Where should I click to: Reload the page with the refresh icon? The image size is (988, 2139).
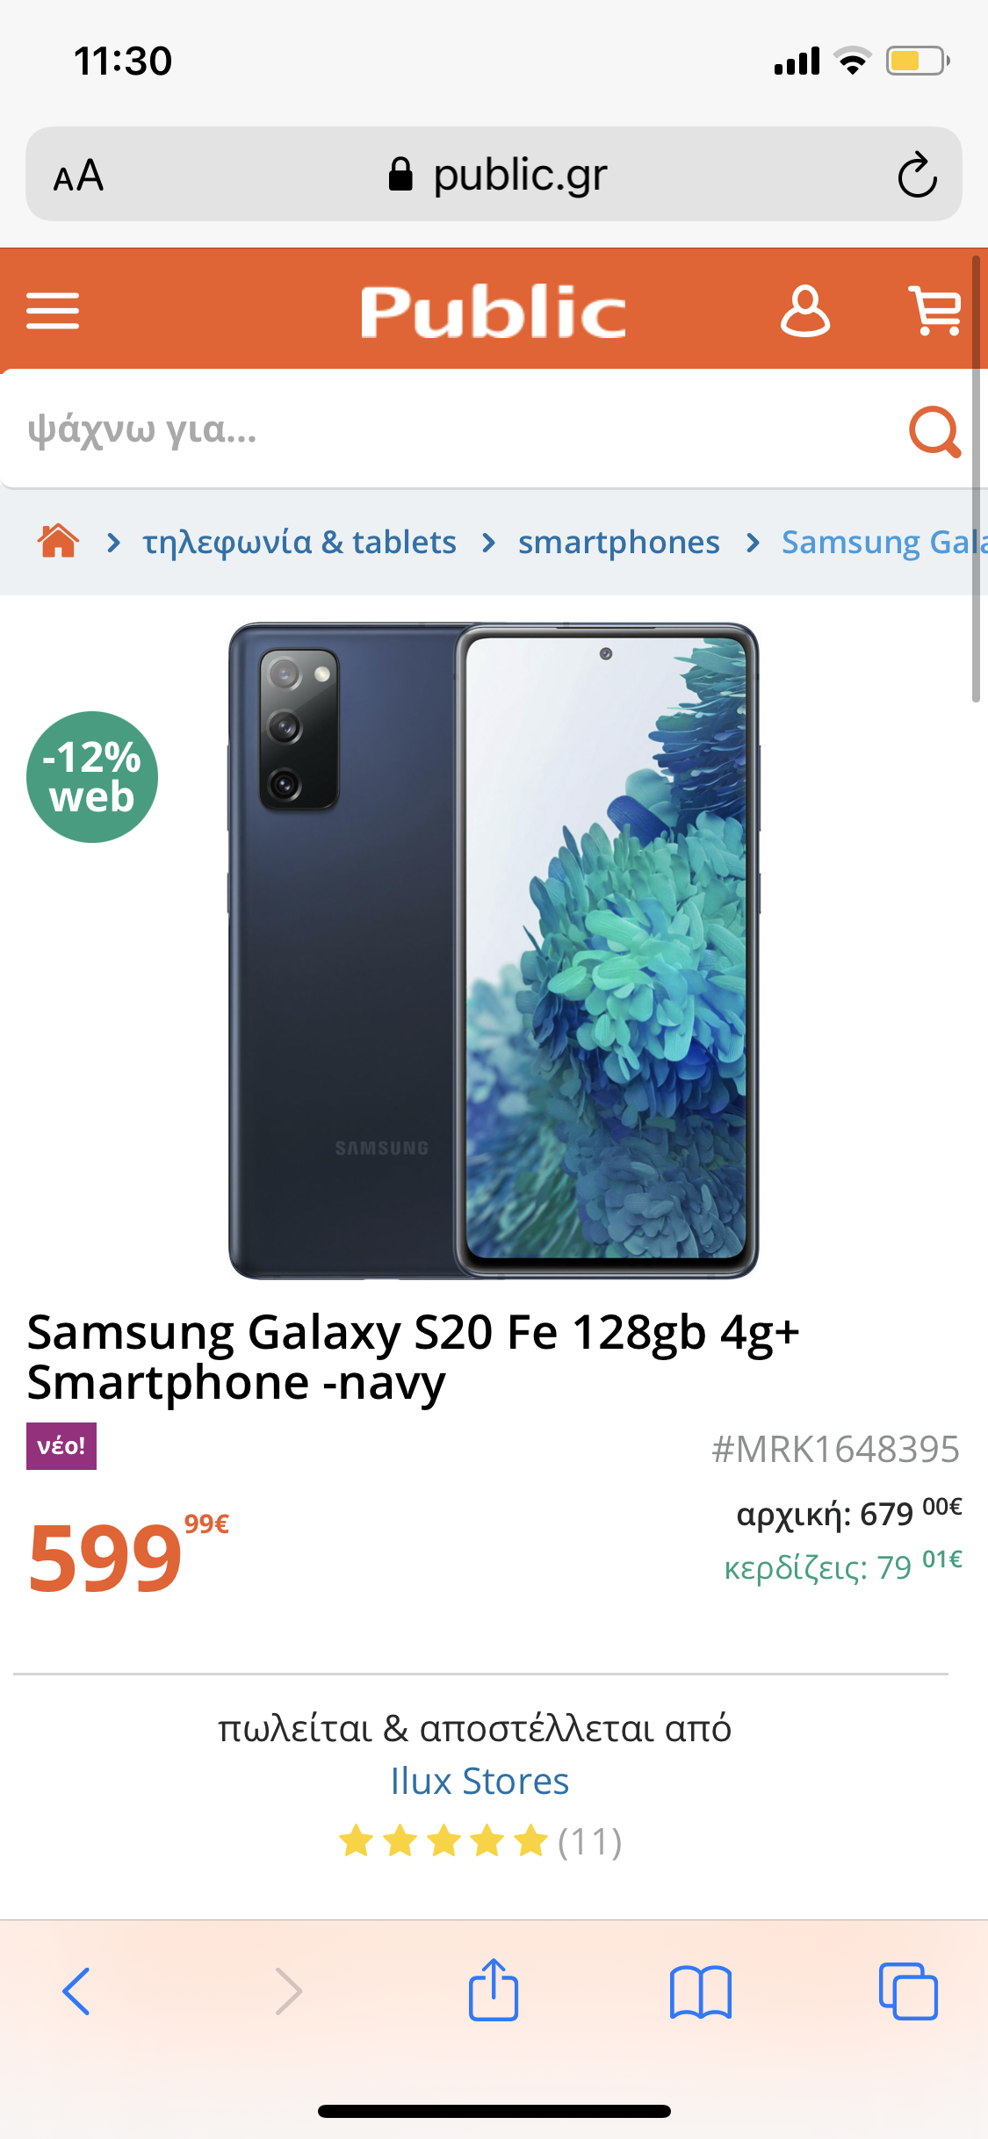coord(917,175)
